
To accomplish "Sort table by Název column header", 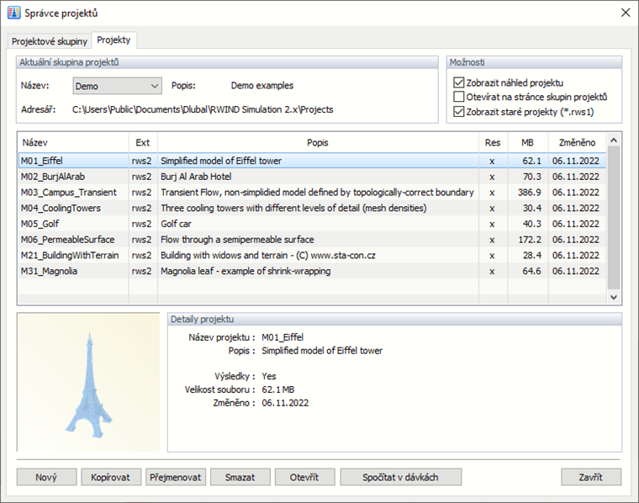I will point(73,143).
